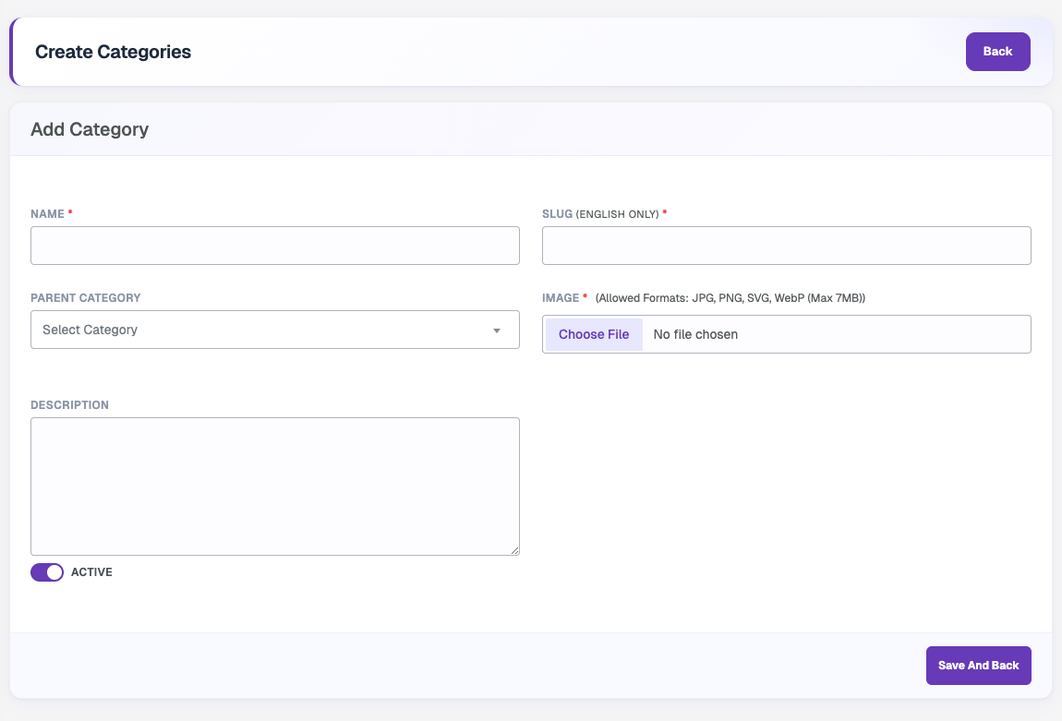Click the 'Add Category' heading
The width and height of the screenshot is (1062, 721).
[x=90, y=129]
